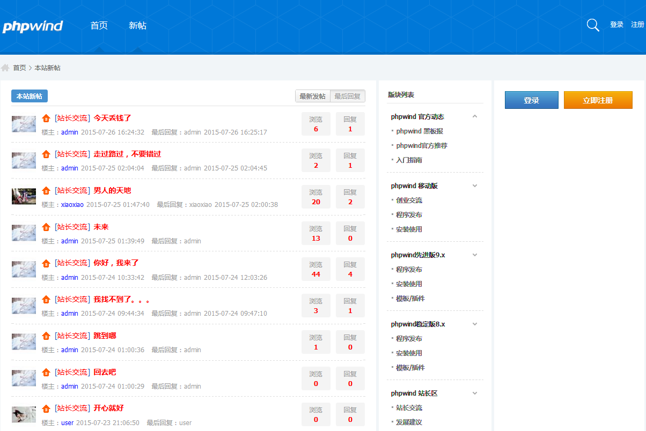
Task: Toggle the phpwind 站长区 section chevron
Action: 474,393
